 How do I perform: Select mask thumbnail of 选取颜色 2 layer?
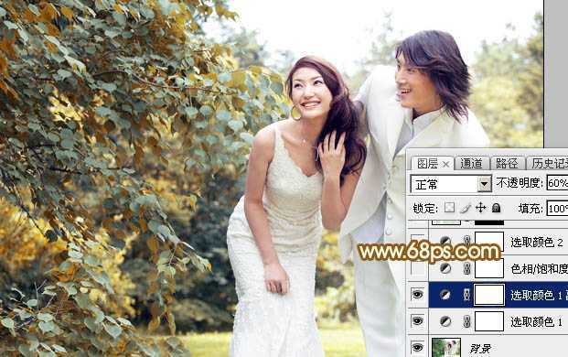489,241
